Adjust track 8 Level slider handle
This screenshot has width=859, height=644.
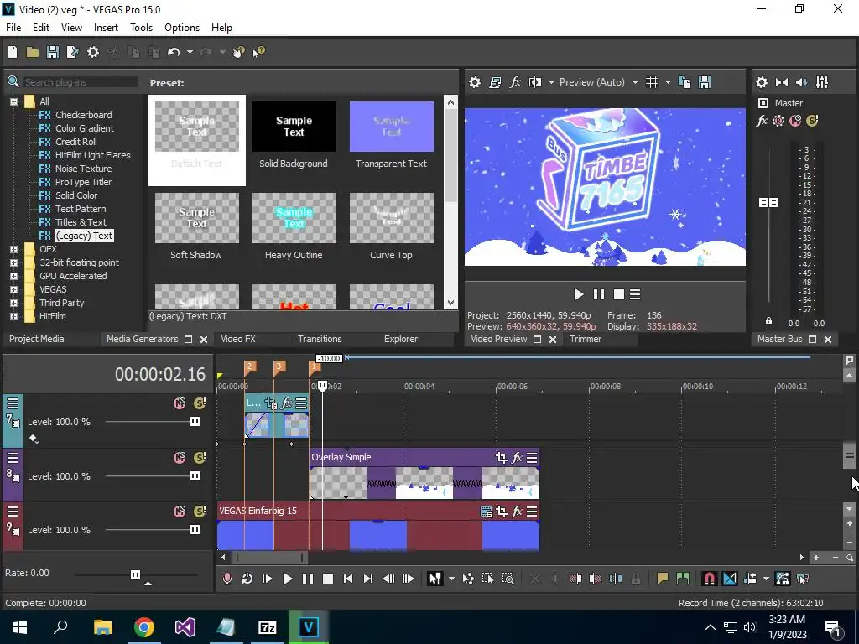point(195,476)
